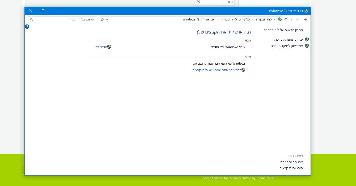Viewport: 356px width, 186px height.
Task: Close the Backup and Restore window
Action: tap(31, 11)
